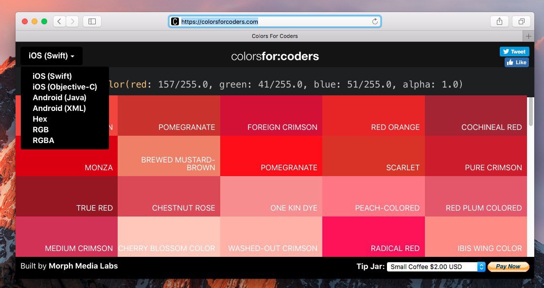Select the Chestnut Rose swatch
The height and width of the screenshot is (288, 544).
click(x=169, y=197)
